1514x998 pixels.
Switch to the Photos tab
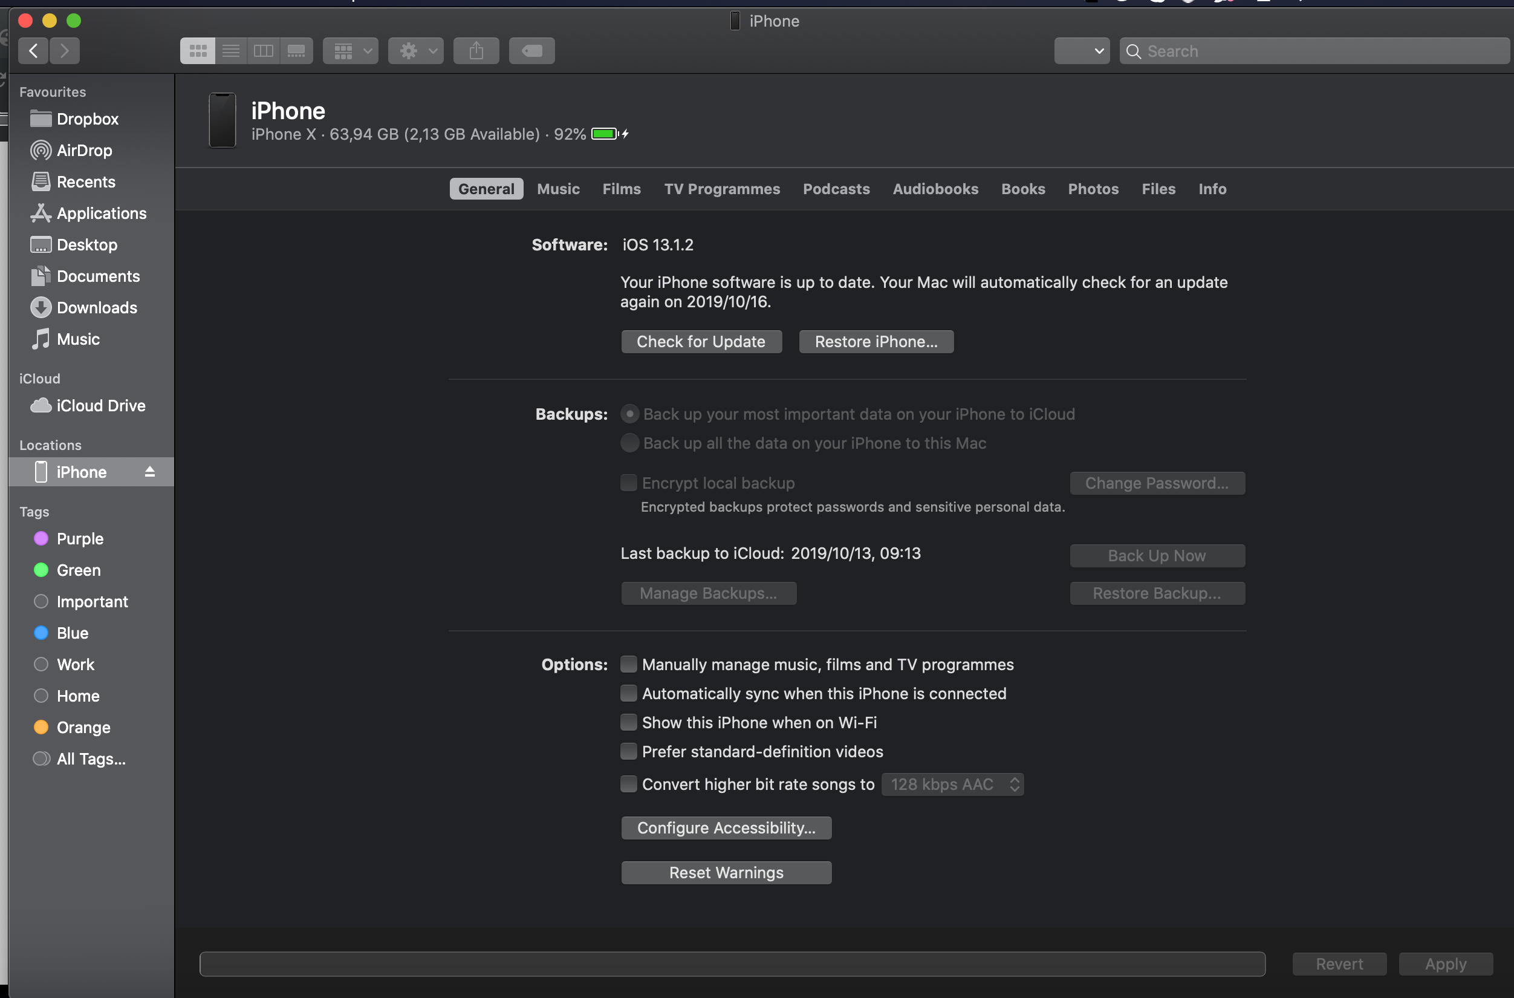(1093, 189)
